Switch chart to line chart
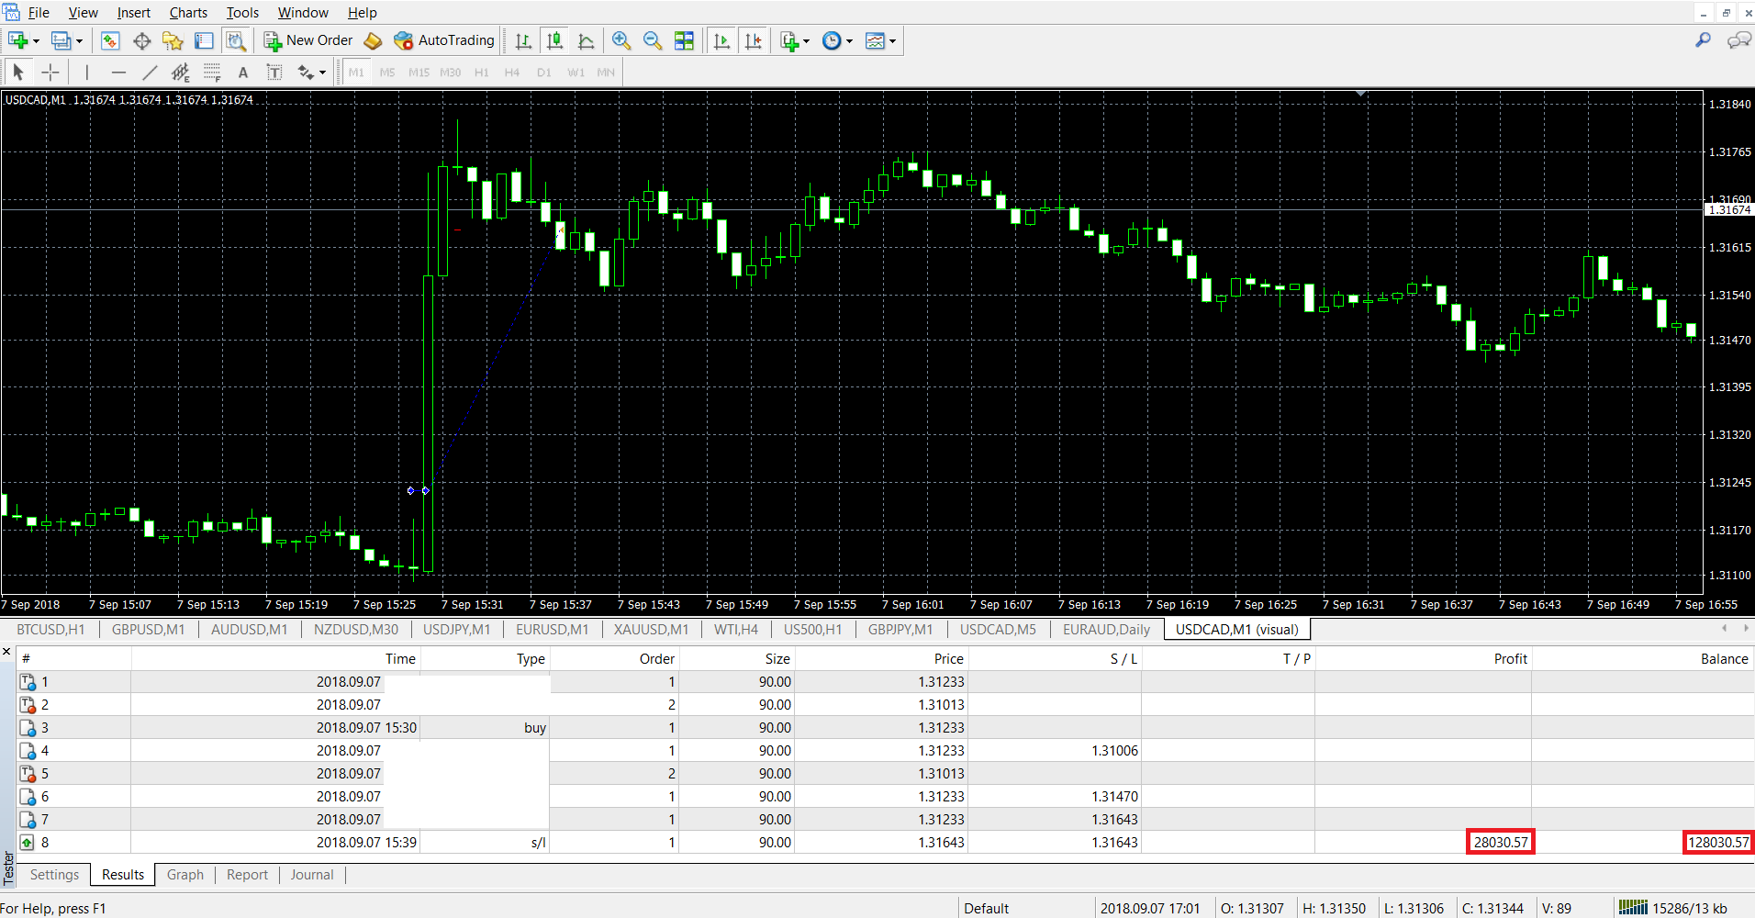The width and height of the screenshot is (1755, 918). [x=586, y=40]
